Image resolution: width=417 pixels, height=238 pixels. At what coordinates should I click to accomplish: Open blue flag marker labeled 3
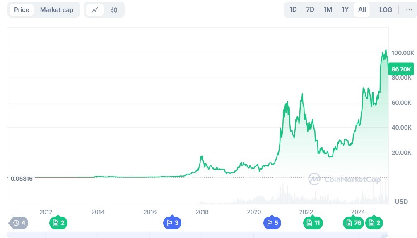tap(172, 223)
